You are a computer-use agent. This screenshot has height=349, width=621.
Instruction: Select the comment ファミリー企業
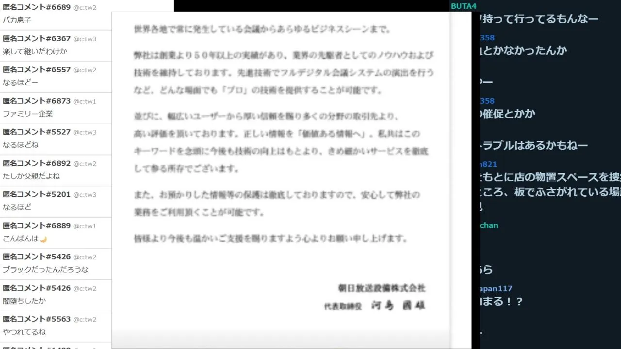[x=28, y=114]
